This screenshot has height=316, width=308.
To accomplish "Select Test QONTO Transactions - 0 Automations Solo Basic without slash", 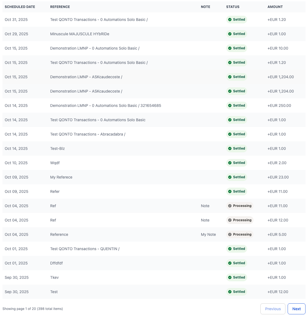I will click(x=98, y=120).
